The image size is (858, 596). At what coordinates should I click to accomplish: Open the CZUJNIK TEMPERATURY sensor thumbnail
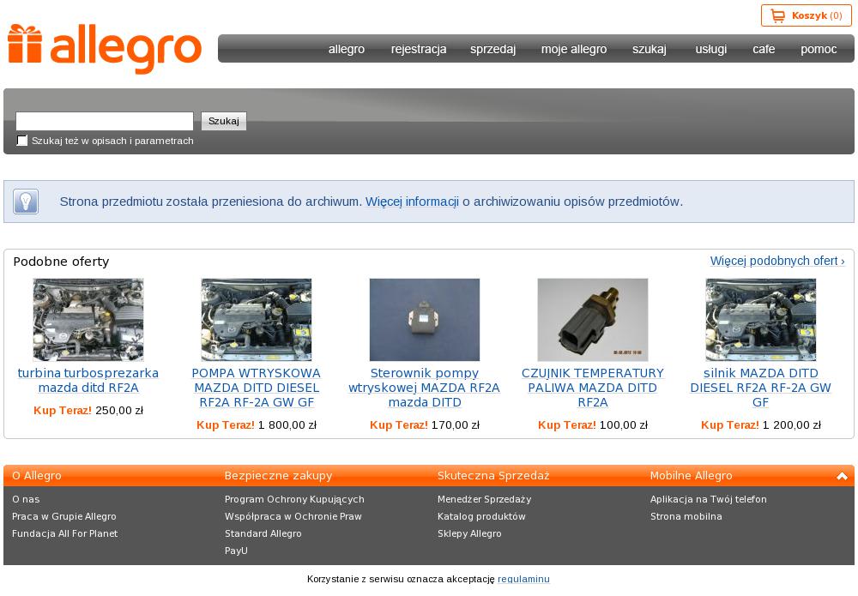593,320
